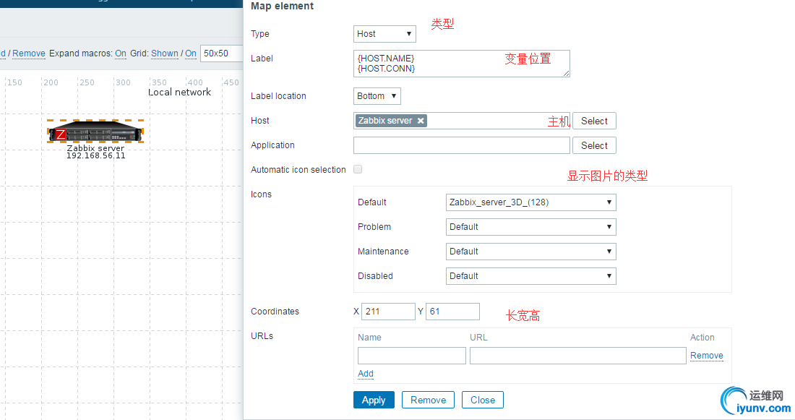Open the grid size dropdown 50x50
The width and height of the screenshot is (795, 420).
[222, 53]
